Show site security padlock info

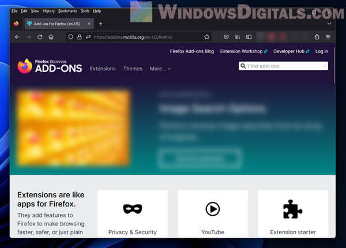[80, 37]
